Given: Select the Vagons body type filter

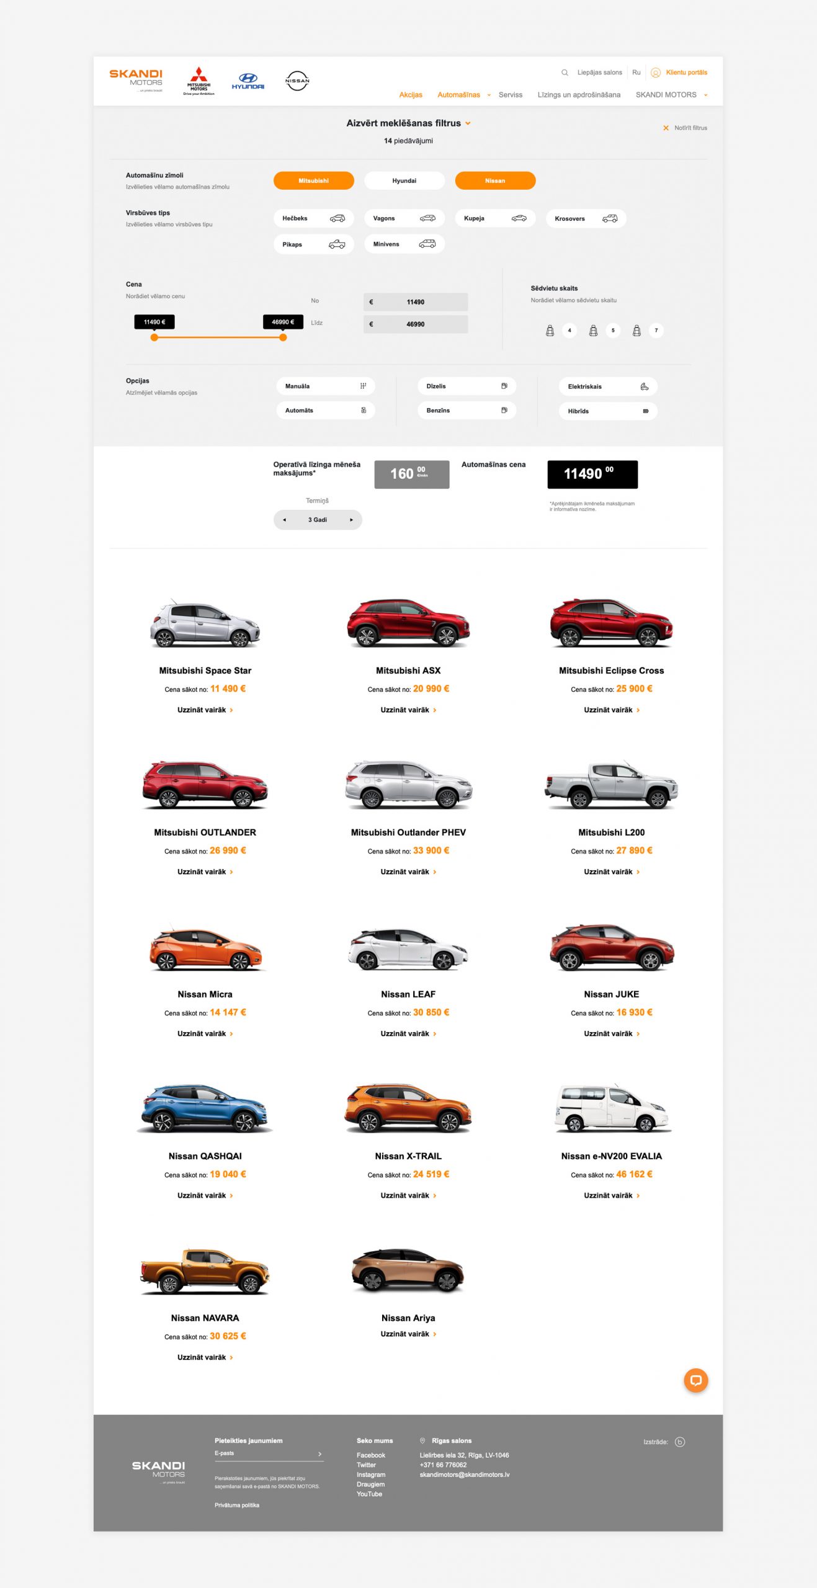Looking at the screenshot, I should pos(404,218).
